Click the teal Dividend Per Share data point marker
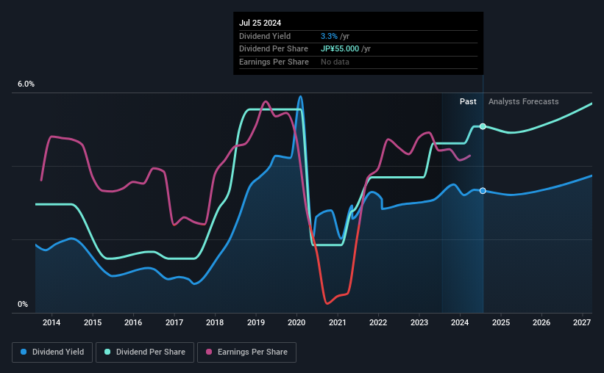604x373 pixels. click(x=483, y=126)
